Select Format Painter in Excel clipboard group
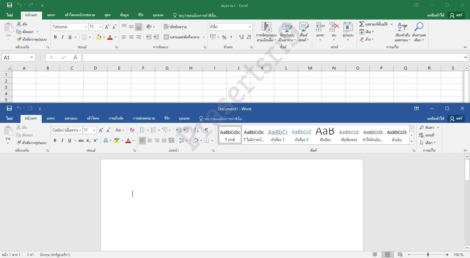The width and height of the screenshot is (470, 258). coord(31,39)
